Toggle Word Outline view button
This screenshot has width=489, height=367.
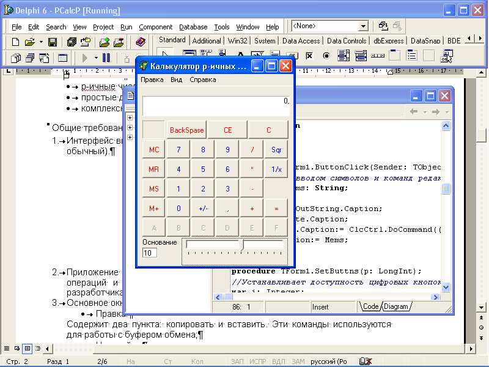tap(38, 348)
